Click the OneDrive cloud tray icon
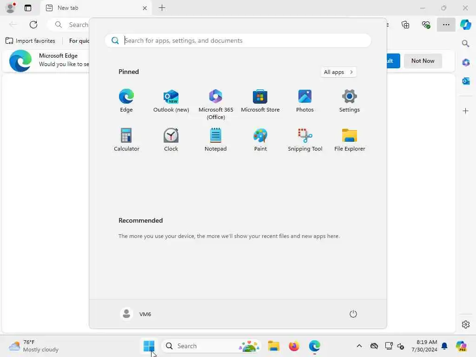This screenshot has height=357, width=476. 374,346
